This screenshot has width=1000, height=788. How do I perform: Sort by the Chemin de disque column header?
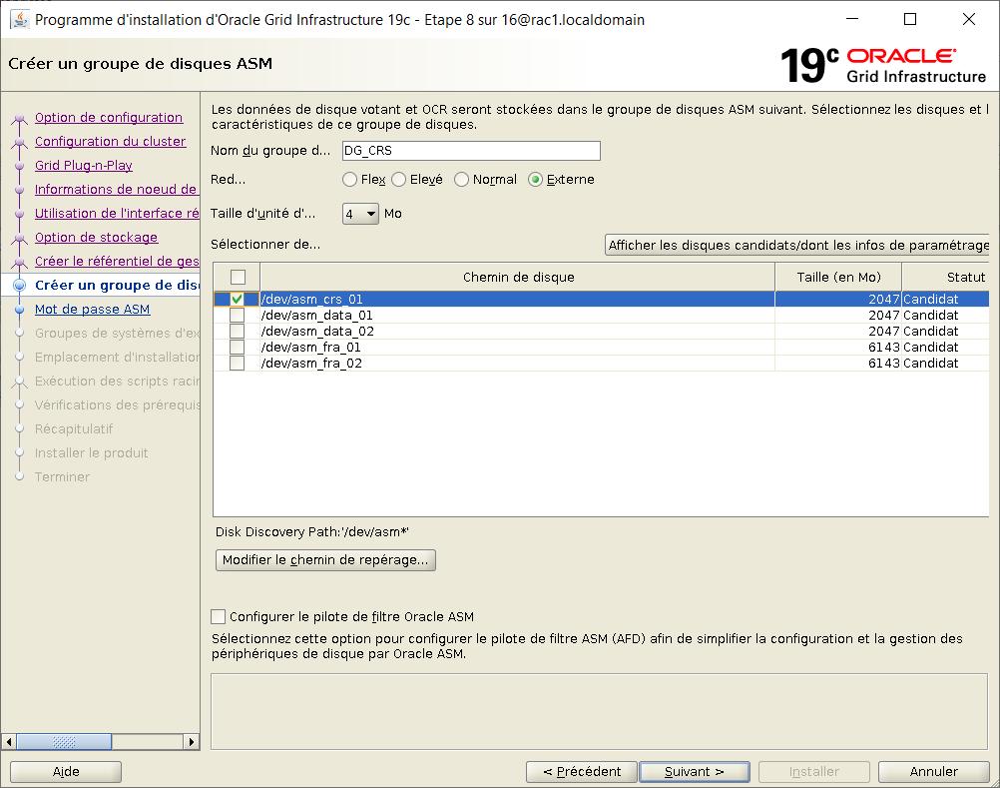518,277
